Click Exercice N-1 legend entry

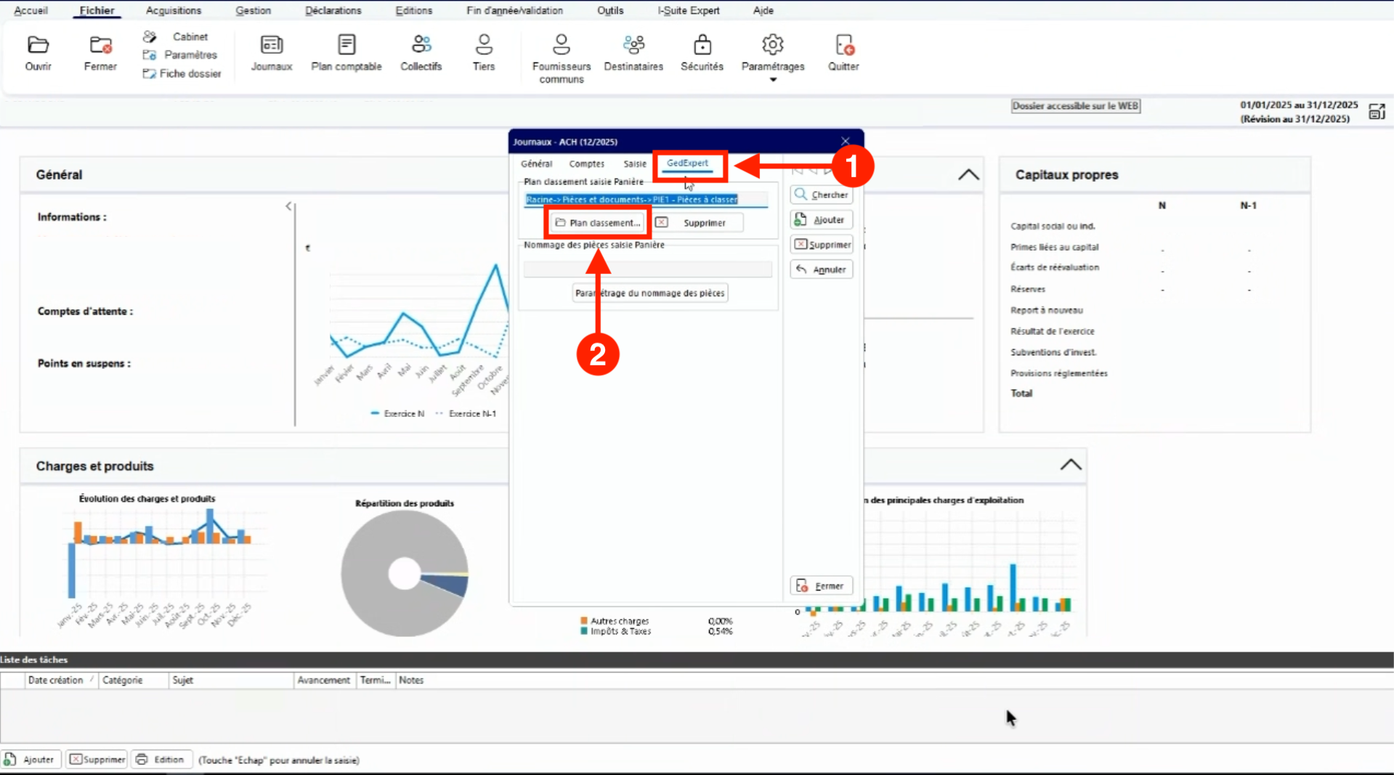[x=466, y=413]
